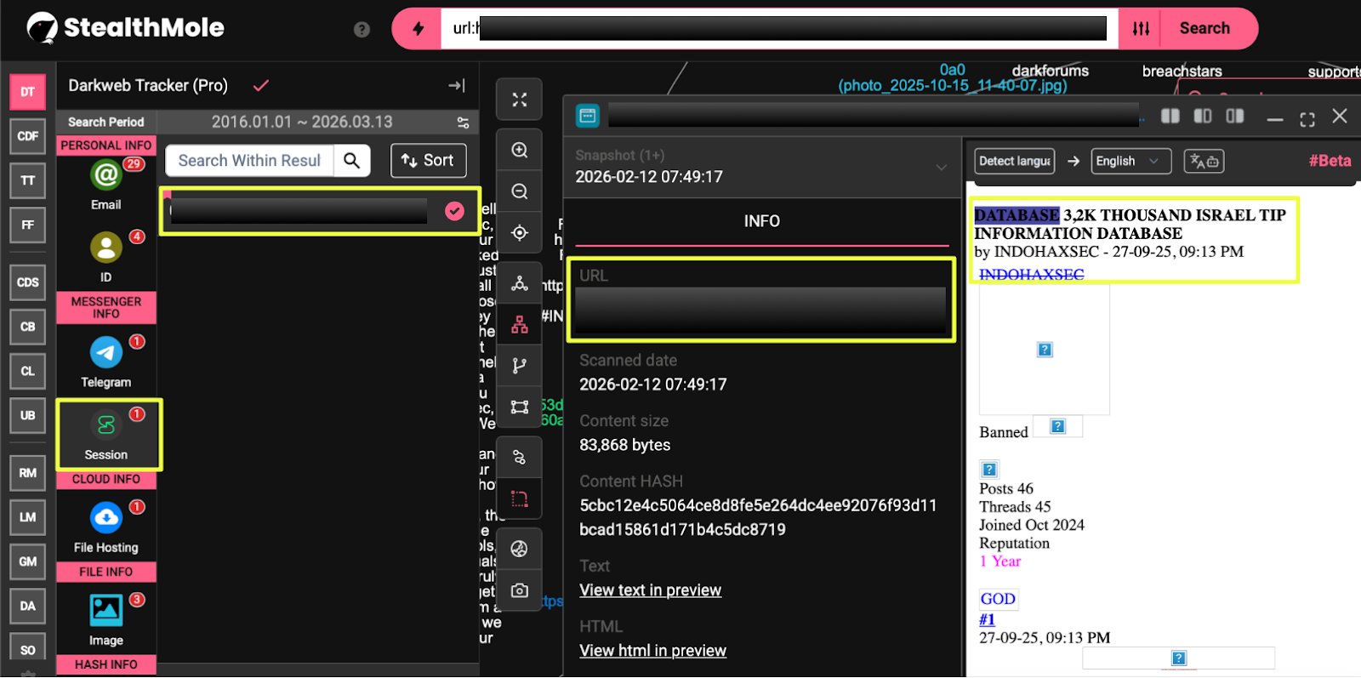This screenshot has width=1361, height=678.
Task: Select the Session messenger icon
Action: 105,425
